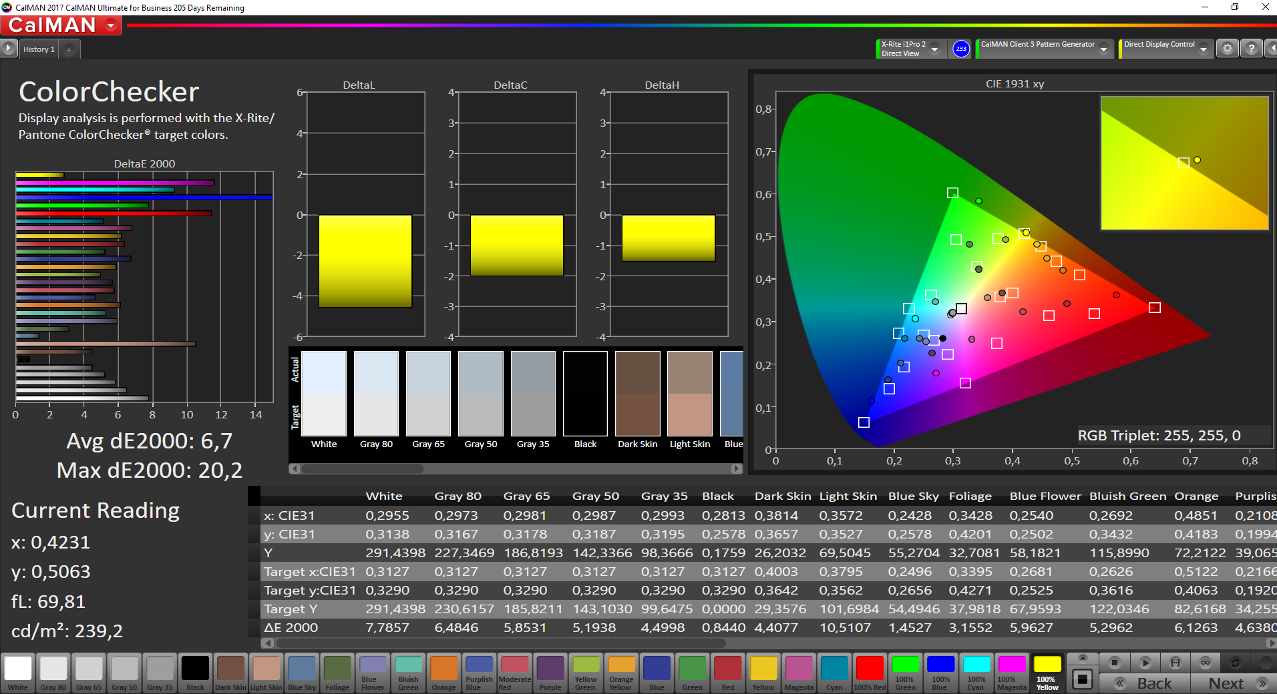Toggle continuous read infinity icon
The height and width of the screenshot is (694, 1277).
coord(1206,663)
